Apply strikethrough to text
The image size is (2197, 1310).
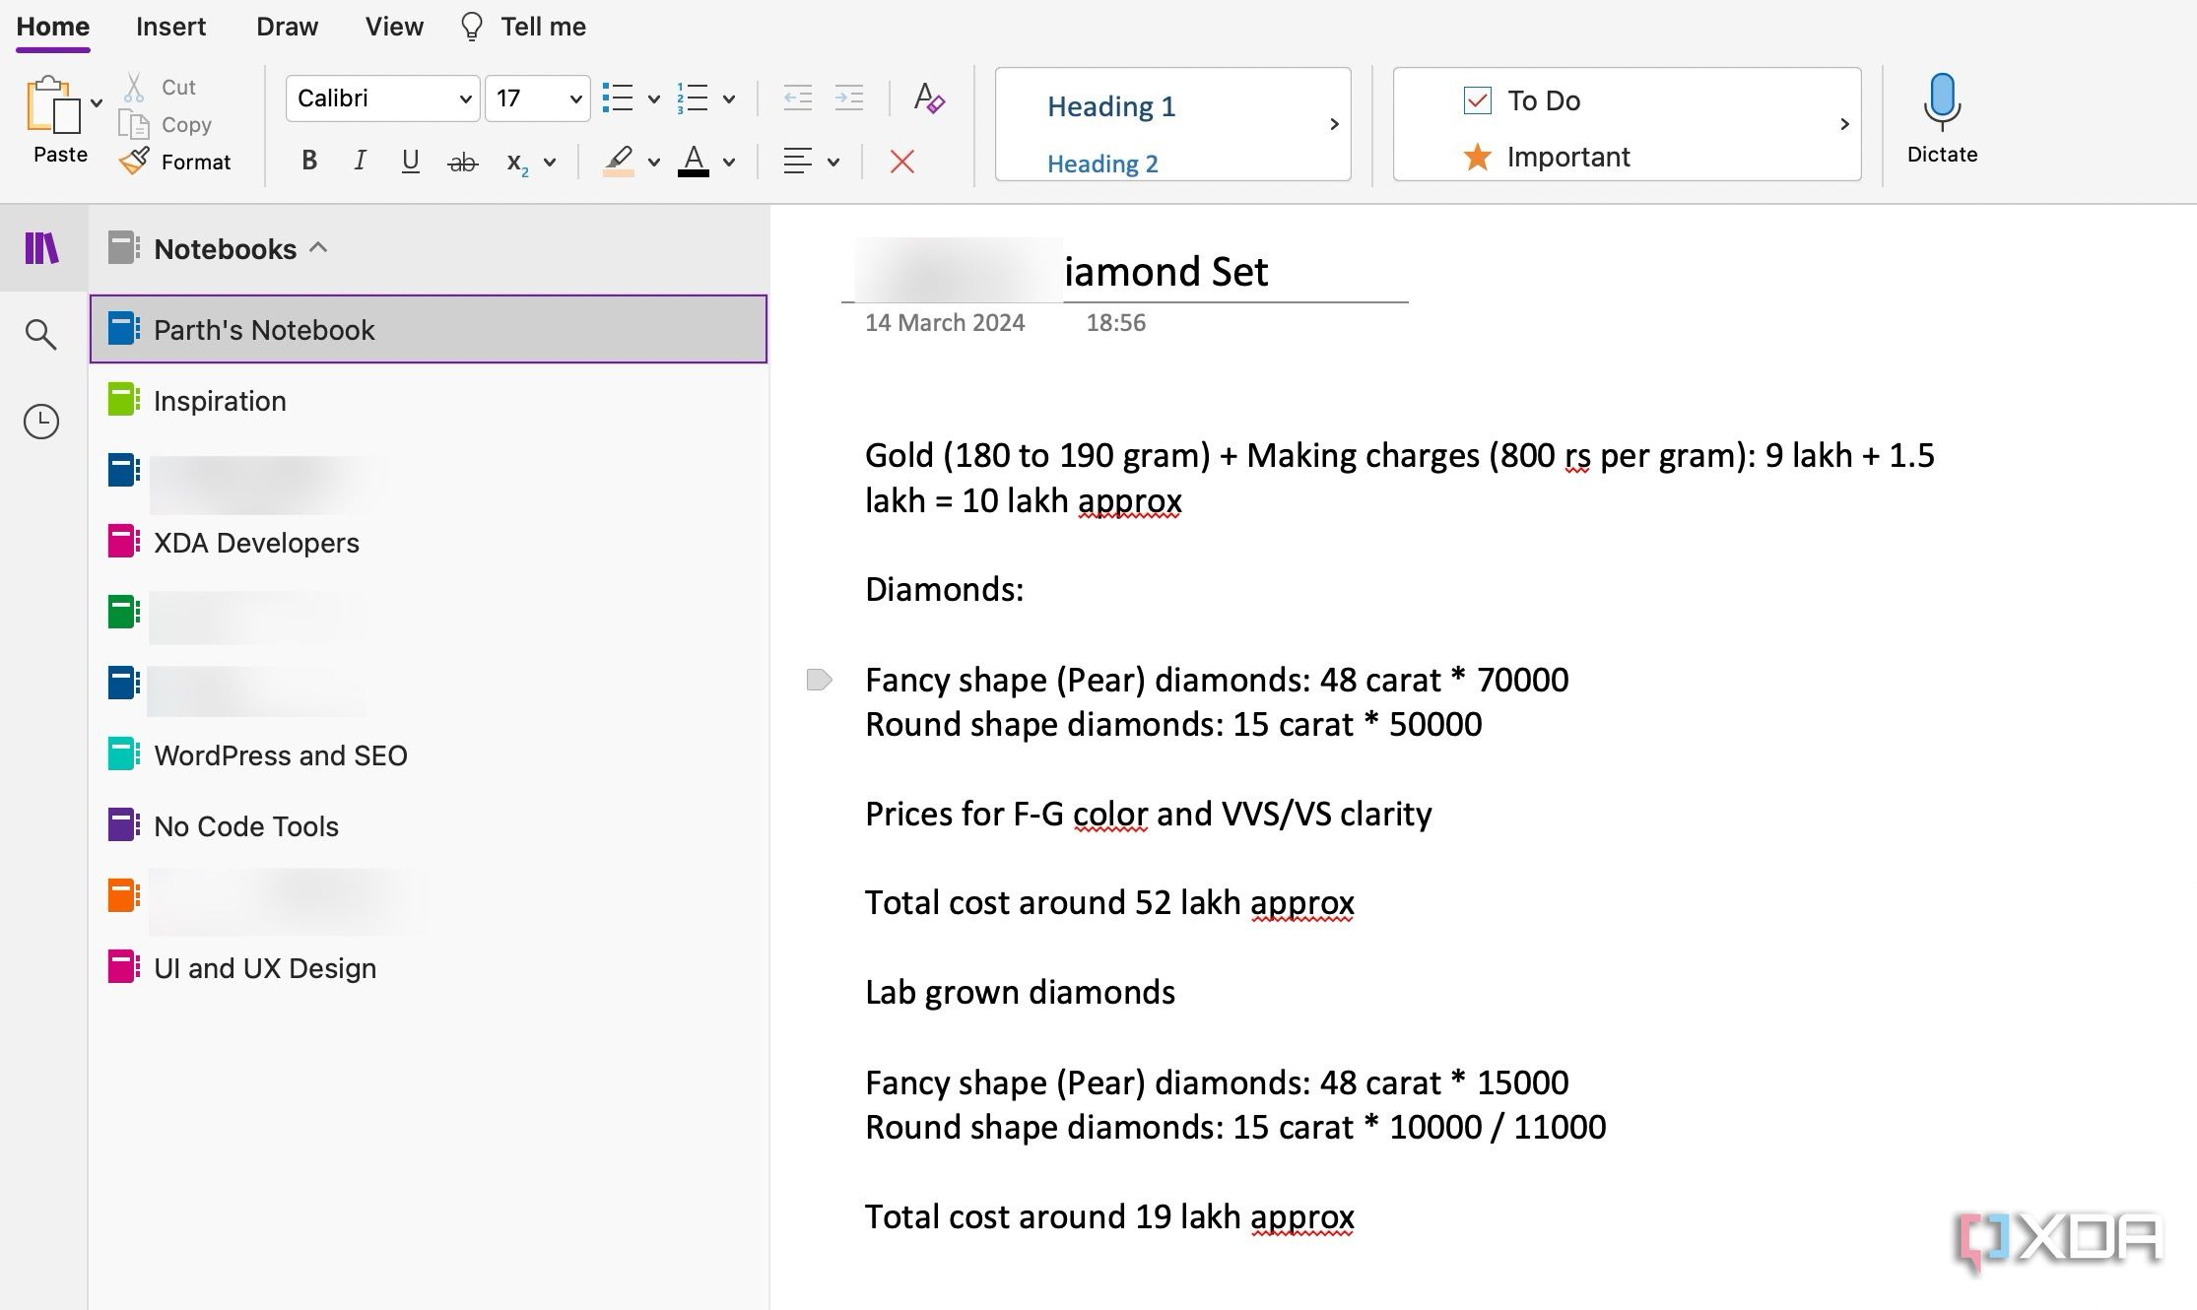(463, 162)
